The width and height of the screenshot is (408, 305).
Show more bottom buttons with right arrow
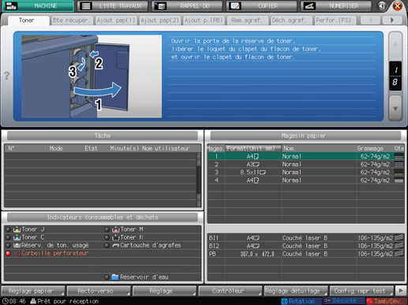tap(401, 291)
